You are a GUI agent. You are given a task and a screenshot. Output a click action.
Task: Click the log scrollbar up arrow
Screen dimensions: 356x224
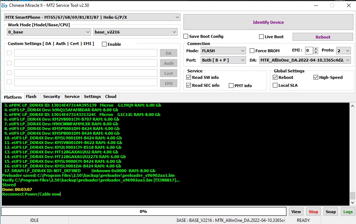click(x=352, y=106)
